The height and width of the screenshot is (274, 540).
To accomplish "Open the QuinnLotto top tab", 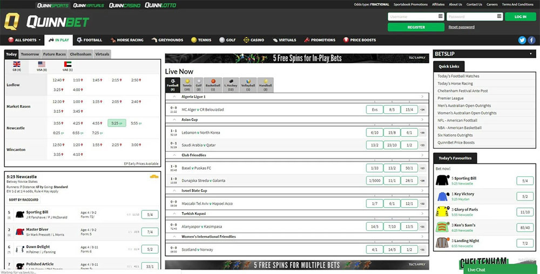I will pyautogui.click(x=160, y=5).
